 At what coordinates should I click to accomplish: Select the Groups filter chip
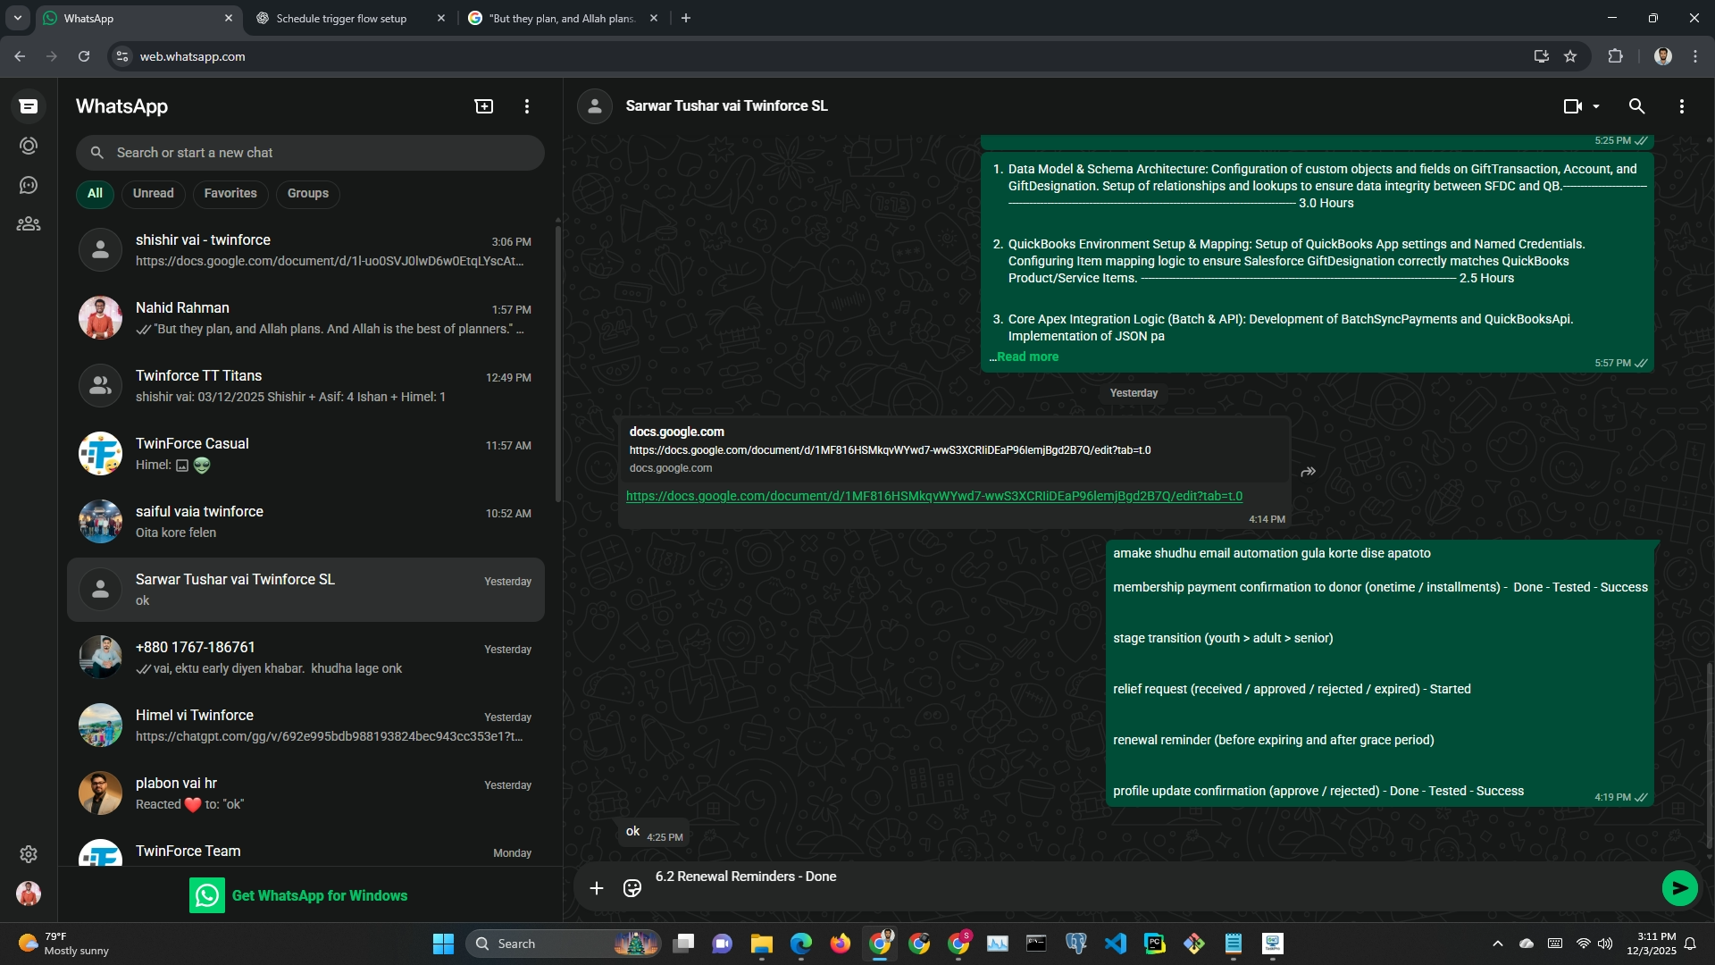[308, 193]
